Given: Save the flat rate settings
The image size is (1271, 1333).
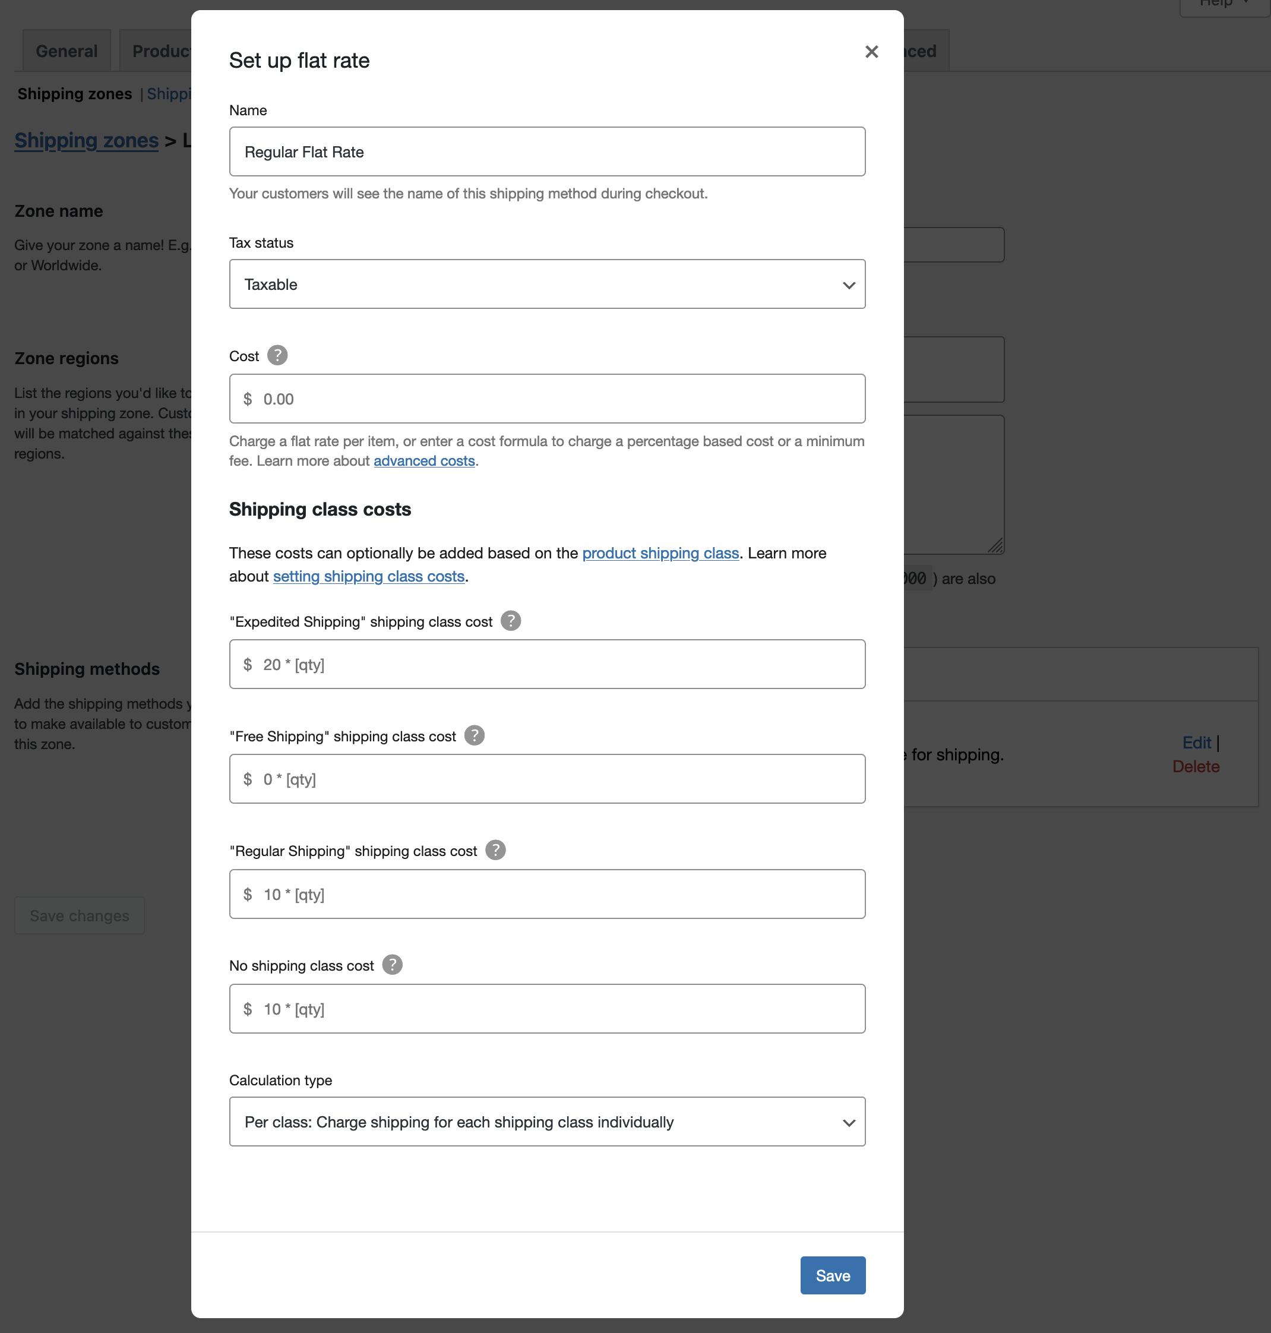Looking at the screenshot, I should (832, 1275).
